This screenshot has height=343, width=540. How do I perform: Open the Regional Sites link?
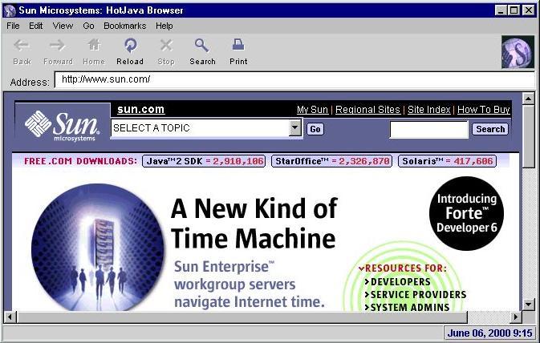367,110
